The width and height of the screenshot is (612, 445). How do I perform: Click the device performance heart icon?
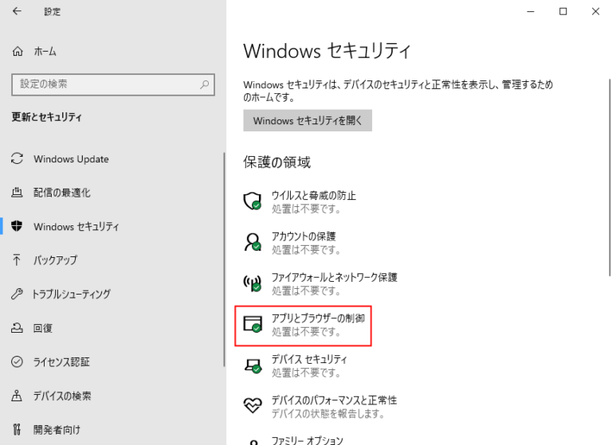(253, 405)
